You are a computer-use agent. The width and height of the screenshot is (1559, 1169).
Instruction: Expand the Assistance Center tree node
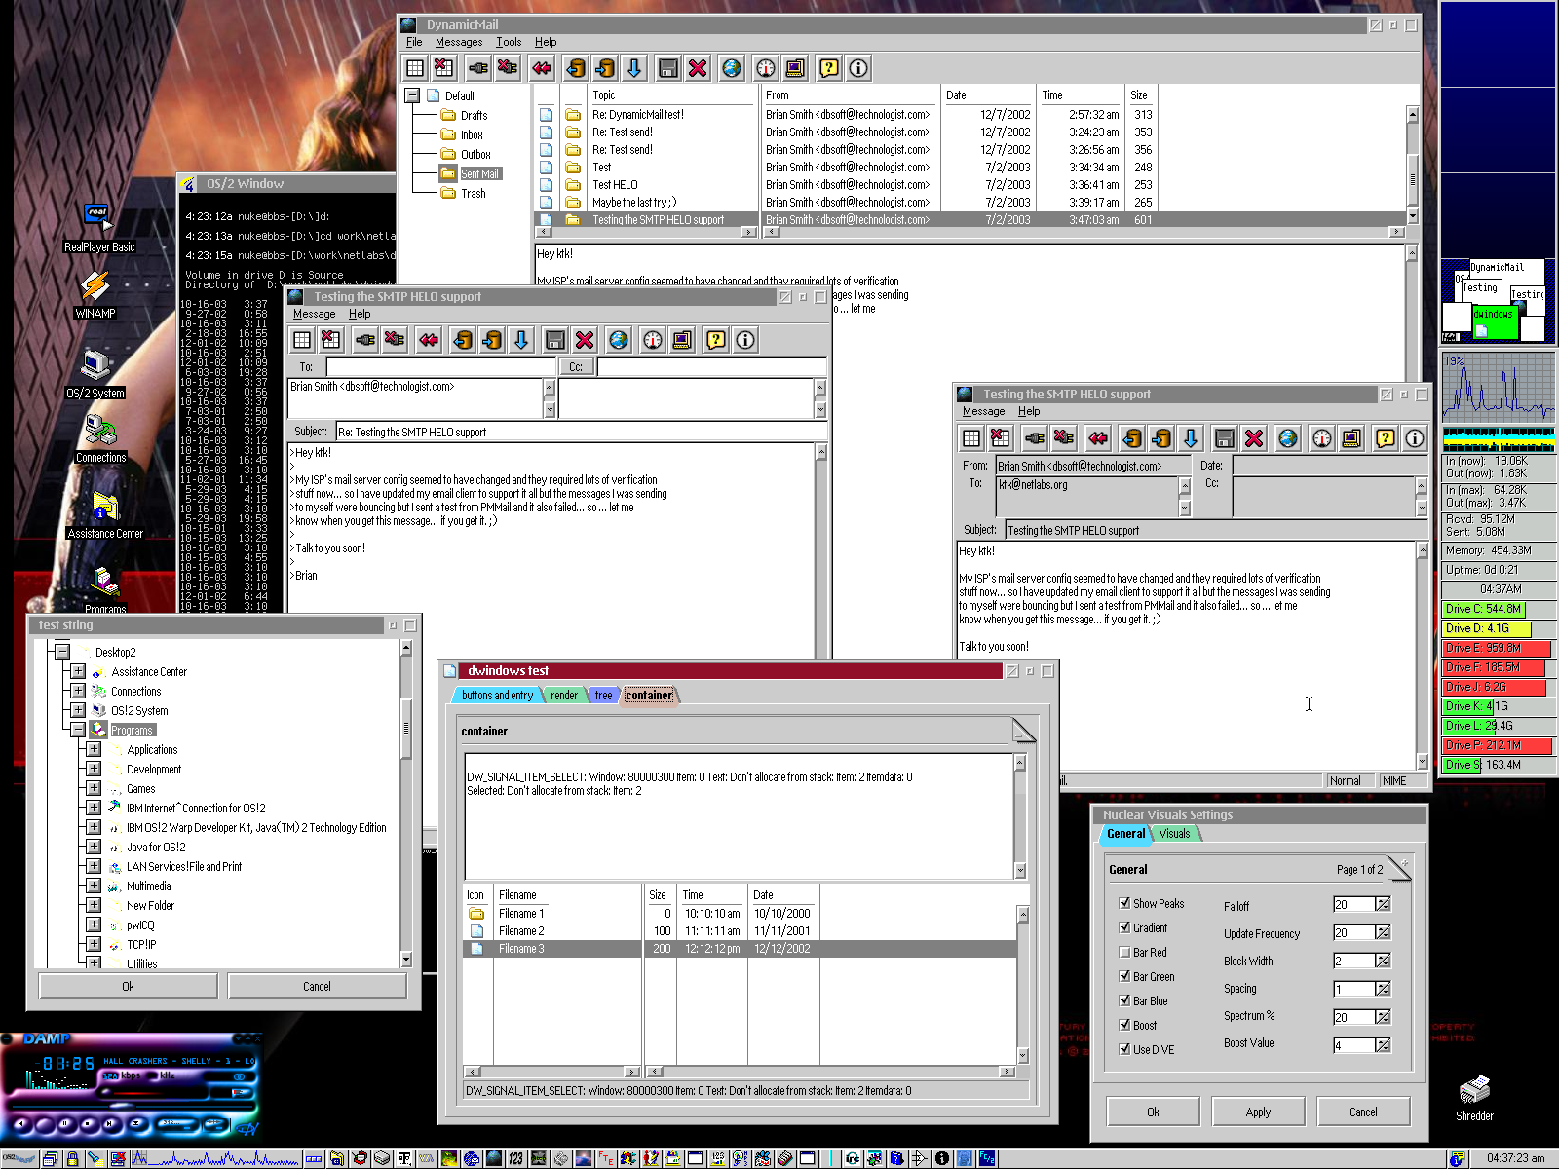[78, 671]
